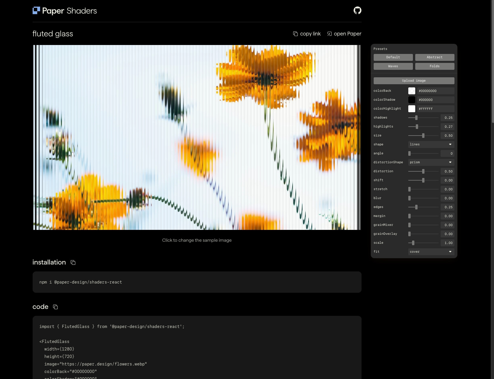Adjust the scale slider handle

pyautogui.click(x=413, y=243)
